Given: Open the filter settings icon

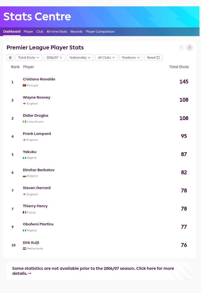Looking at the screenshot, I should pos(10,58).
